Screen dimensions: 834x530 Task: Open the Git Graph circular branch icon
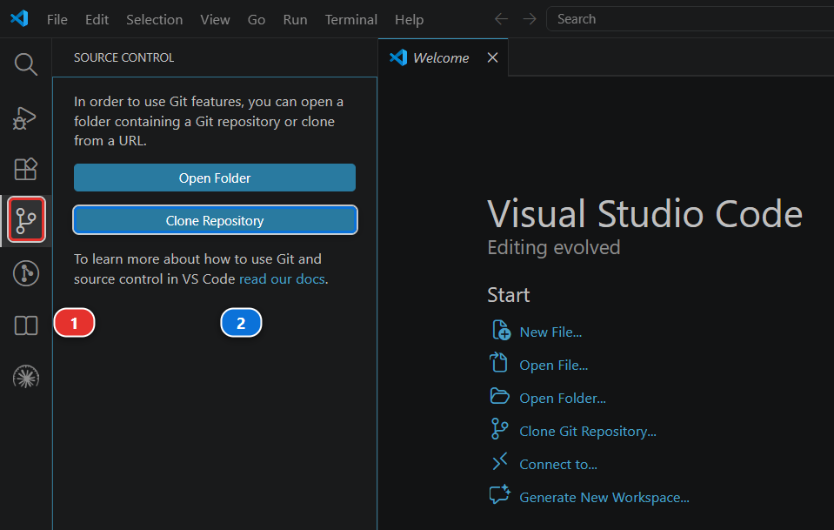pyautogui.click(x=25, y=273)
